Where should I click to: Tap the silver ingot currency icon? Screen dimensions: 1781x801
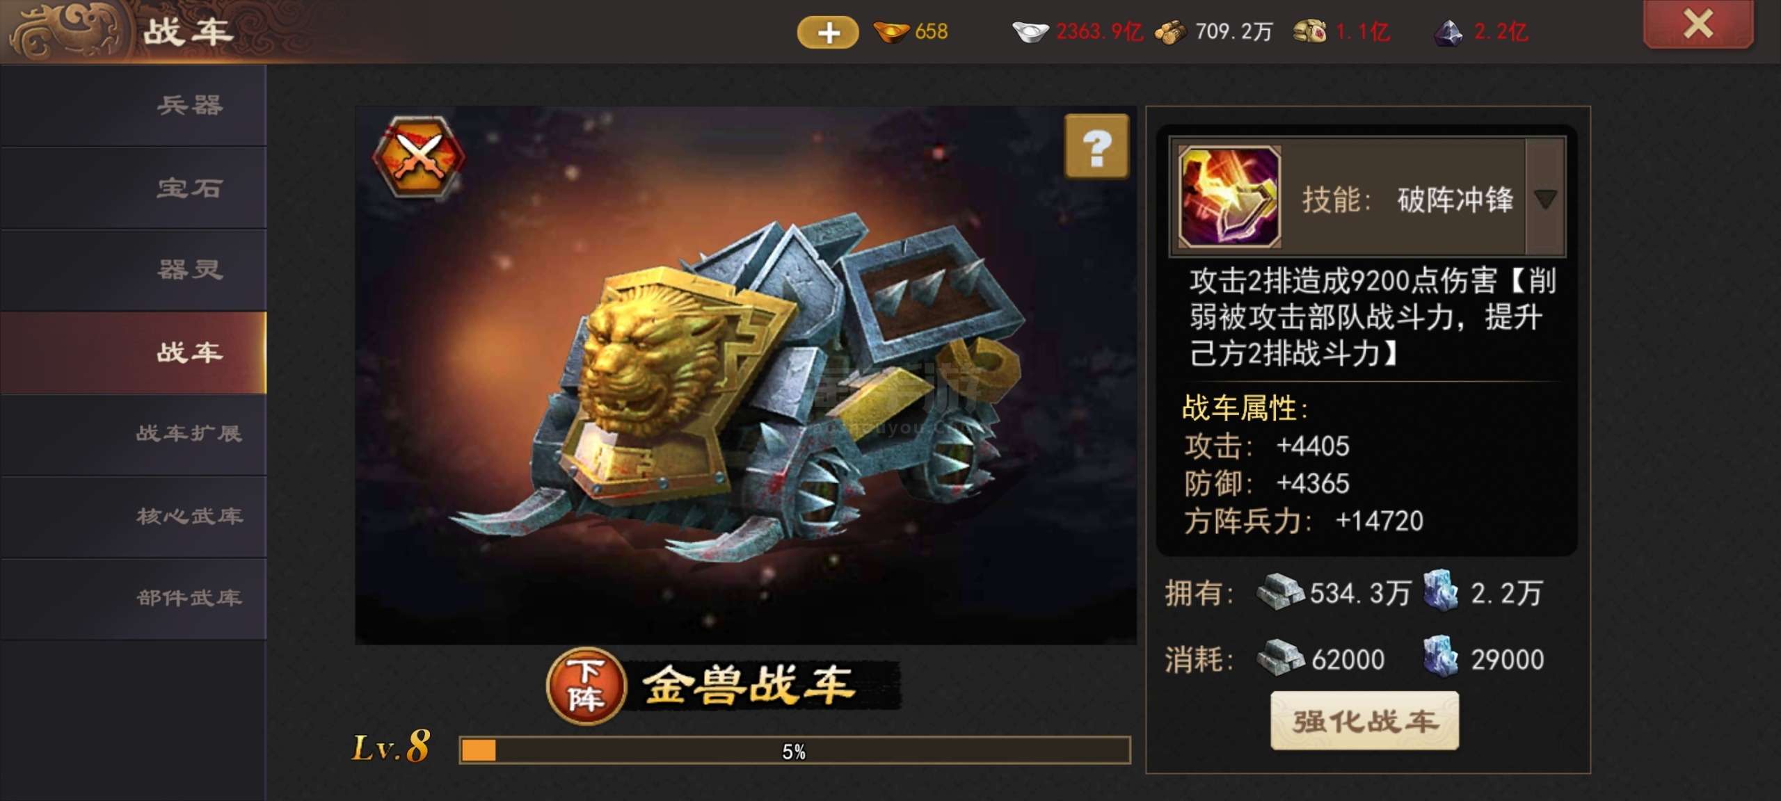tap(1030, 32)
